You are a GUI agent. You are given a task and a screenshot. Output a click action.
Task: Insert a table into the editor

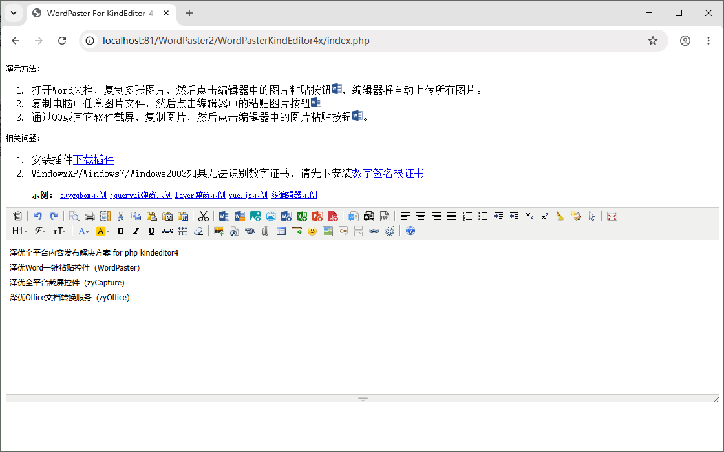pyautogui.click(x=281, y=231)
